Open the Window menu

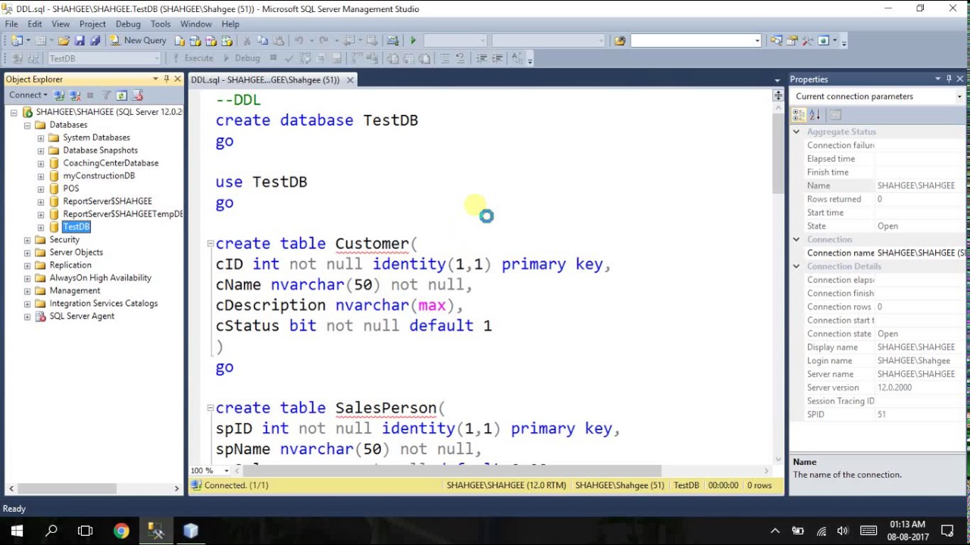click(196, 23)
